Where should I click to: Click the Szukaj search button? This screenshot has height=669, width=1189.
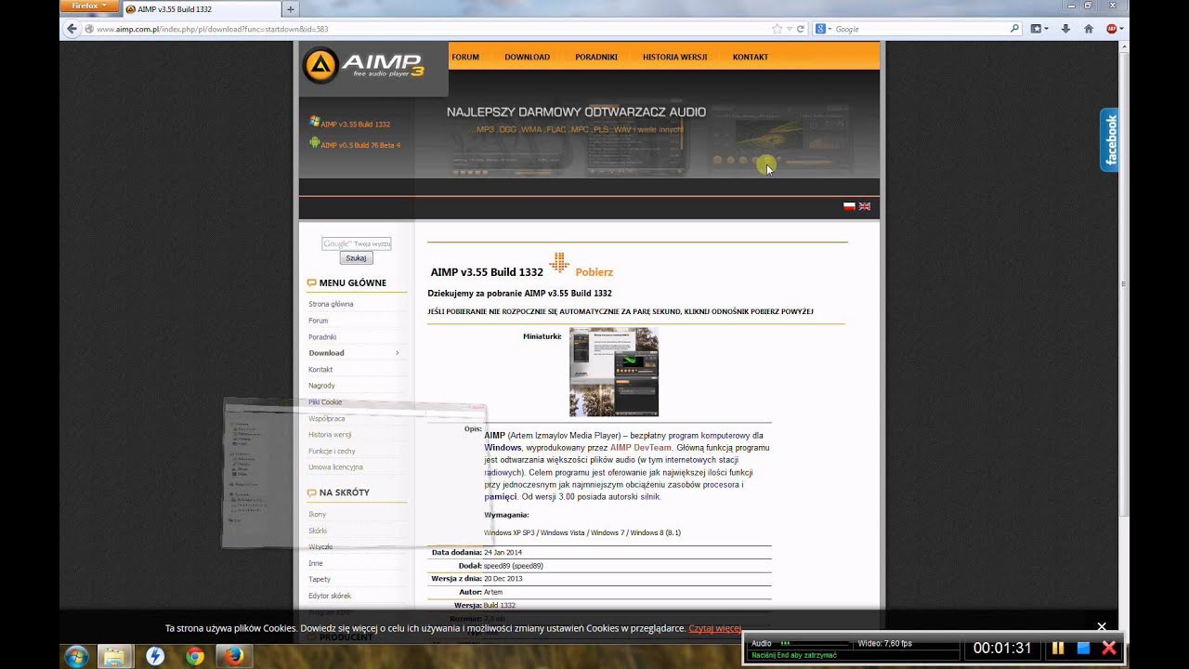356,258
